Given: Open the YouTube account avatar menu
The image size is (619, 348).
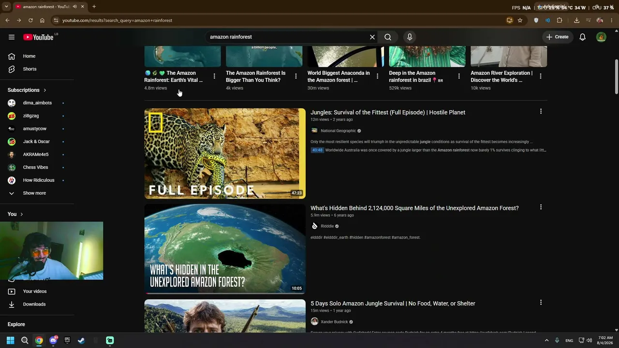Looking at the screenshot, I should click(x=601, y=37).
